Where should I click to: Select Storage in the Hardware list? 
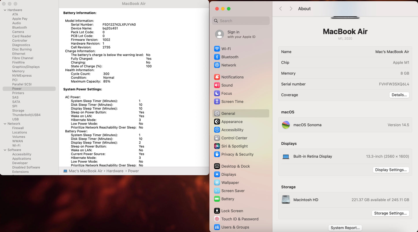pos(18,110)
